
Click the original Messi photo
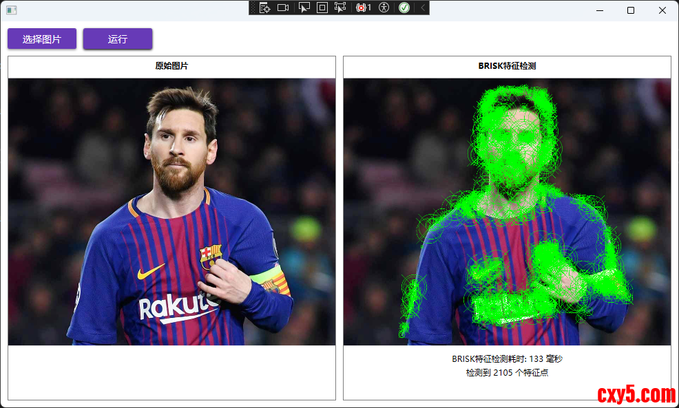pyautogui.click(x=172, y=212)
